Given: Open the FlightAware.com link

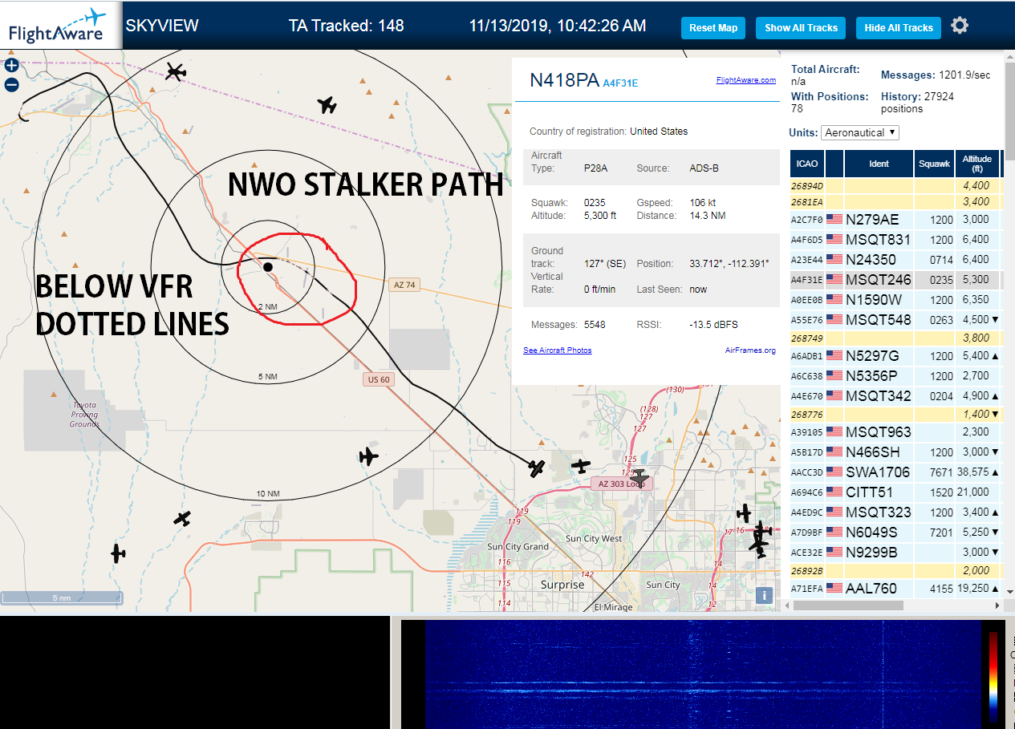Looking at the screenshot, I should point(746,80).
